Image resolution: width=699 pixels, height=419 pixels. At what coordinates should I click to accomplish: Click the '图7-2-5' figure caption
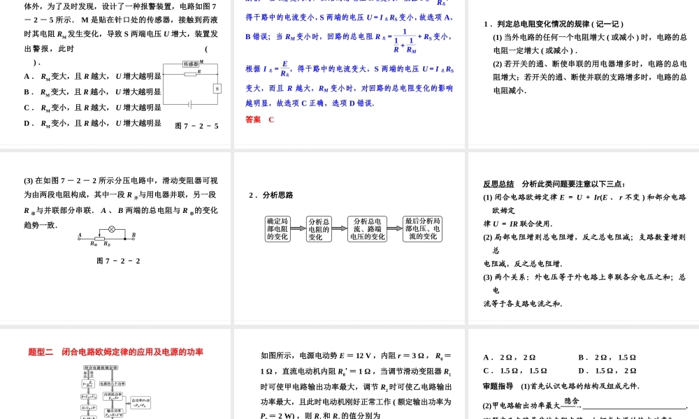(x=196, y=126)
